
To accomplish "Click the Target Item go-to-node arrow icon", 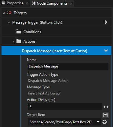I will pyautogui.click(x=104, y=122).
